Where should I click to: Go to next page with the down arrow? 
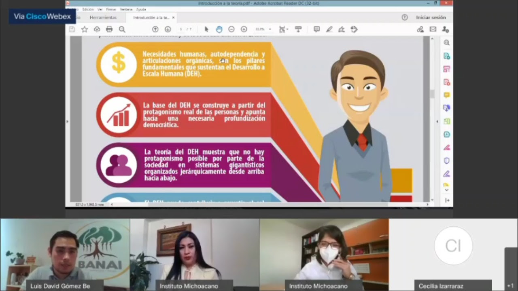point(168,29)
